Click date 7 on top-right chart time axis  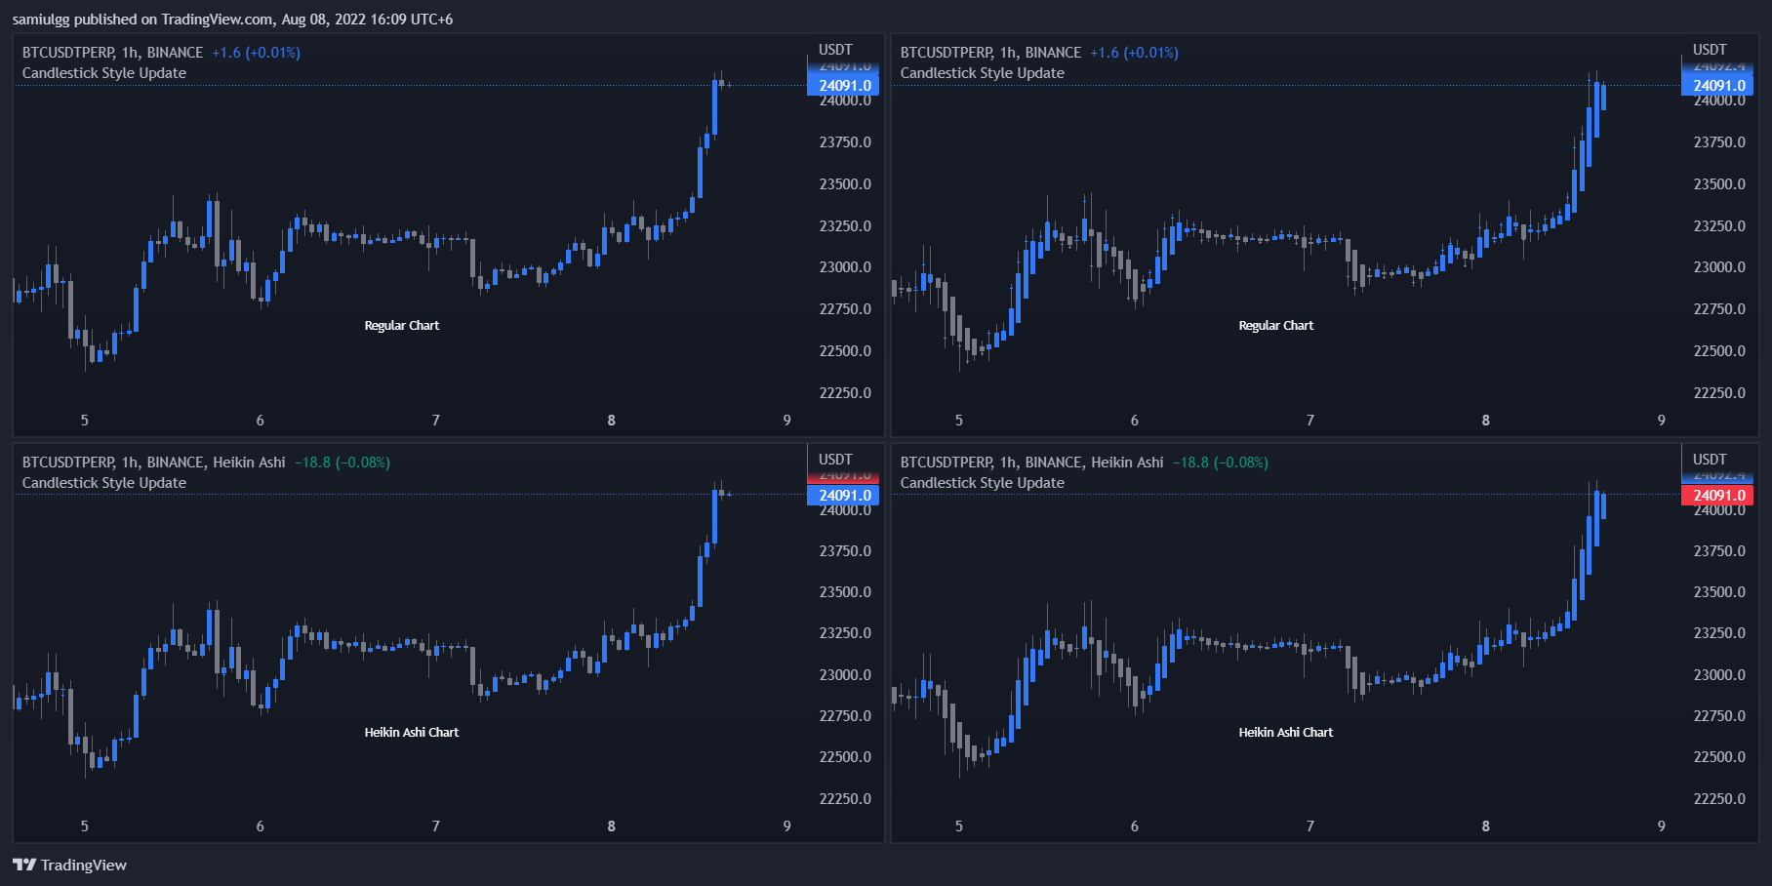(1310, 421)
